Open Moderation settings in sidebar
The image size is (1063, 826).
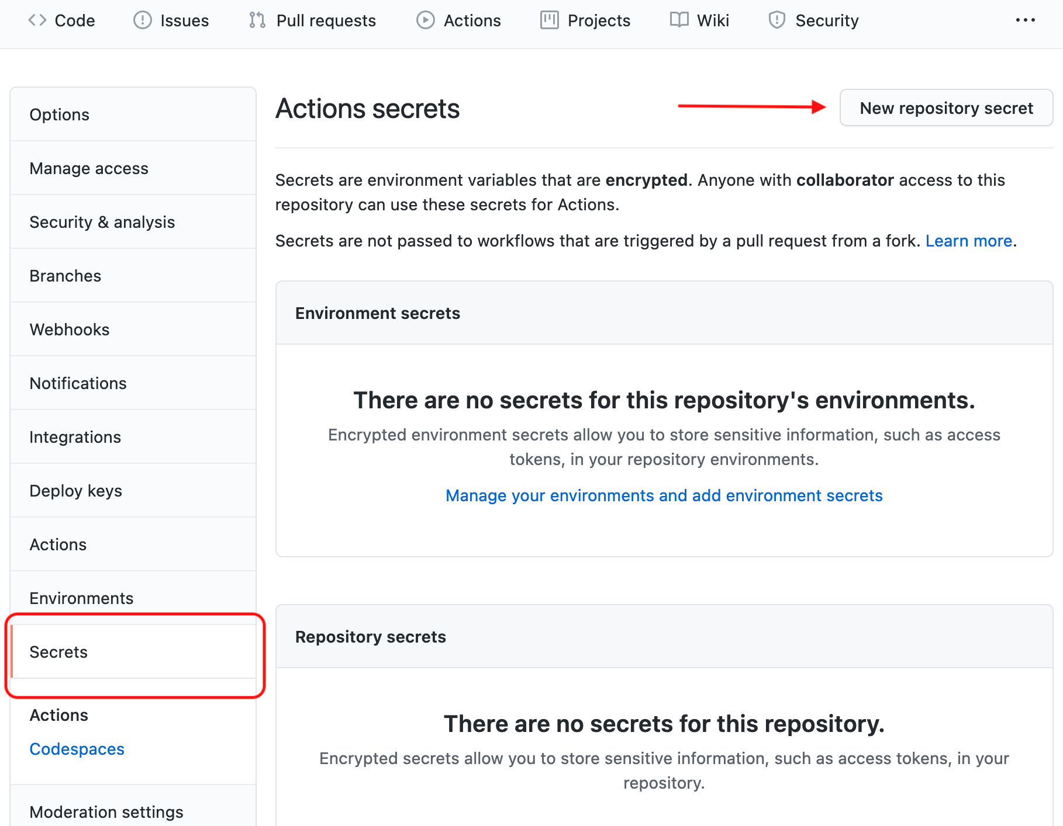point(106,812)
